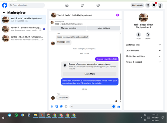Click 'Good evening, is this still available?' message
This screenshot has height=123, width=167.
(x=72, y=37)
